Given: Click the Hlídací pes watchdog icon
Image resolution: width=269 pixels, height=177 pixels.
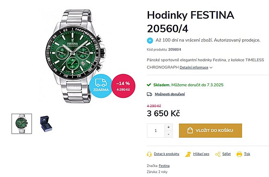Looking at the screenshot, I should (187, 154).
